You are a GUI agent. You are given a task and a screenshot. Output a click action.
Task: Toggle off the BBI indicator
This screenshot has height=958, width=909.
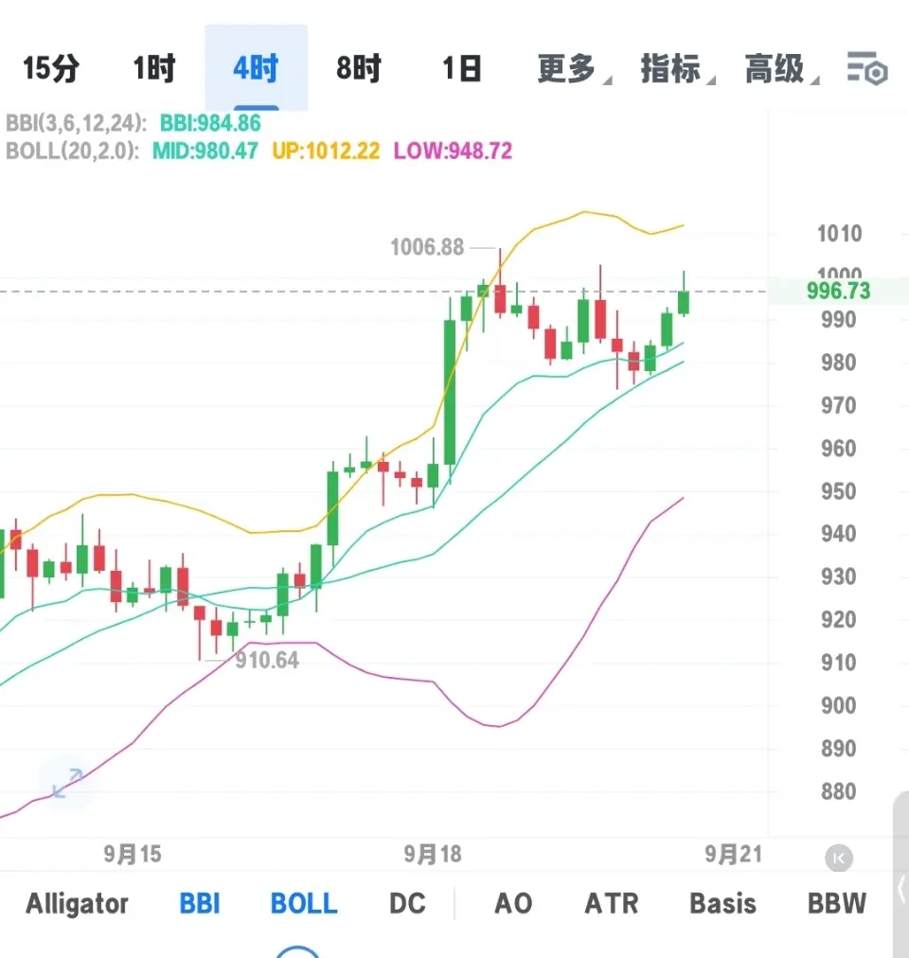point(199,903)
